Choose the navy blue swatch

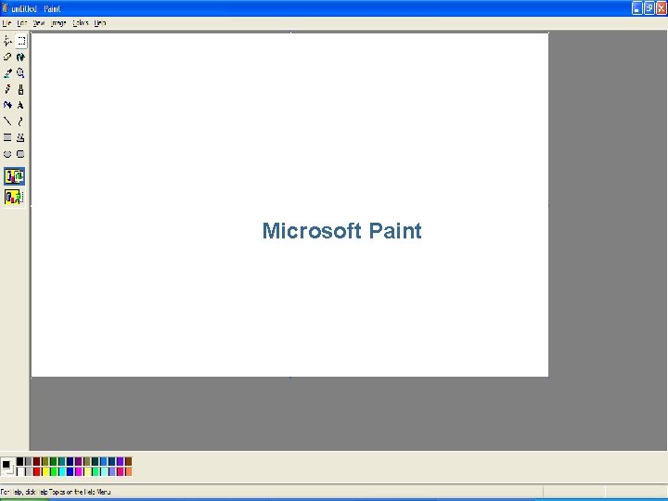[70, 461]
